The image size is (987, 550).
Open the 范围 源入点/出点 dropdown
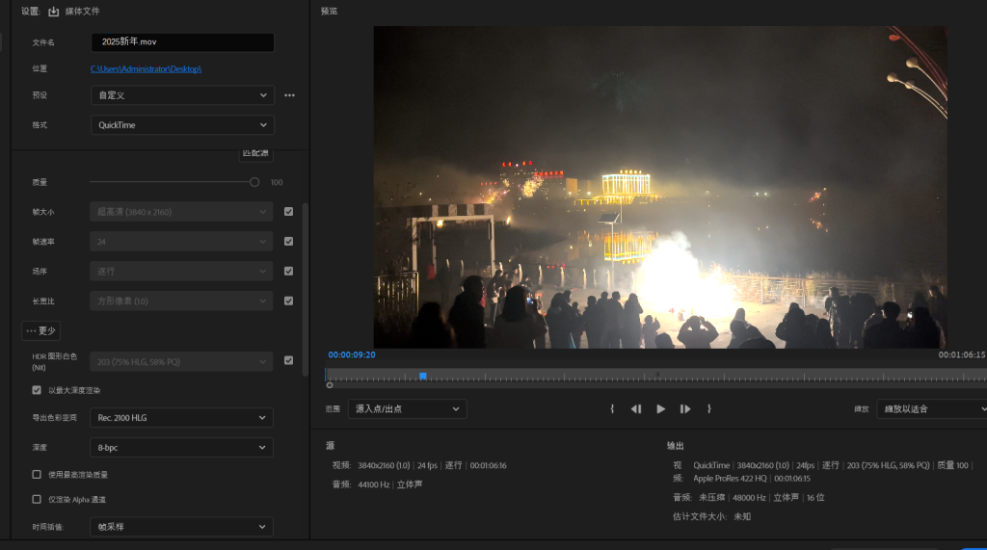(407, 408)
